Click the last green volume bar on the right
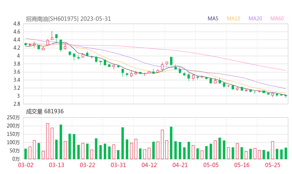 click(x=286, y=153)
